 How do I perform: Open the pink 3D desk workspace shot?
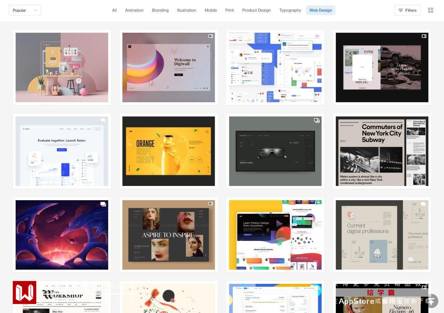[x=62, y=67]
